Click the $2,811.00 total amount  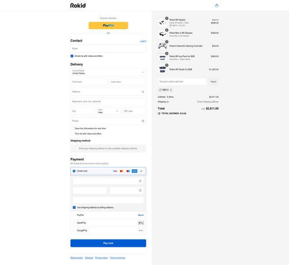212,109
